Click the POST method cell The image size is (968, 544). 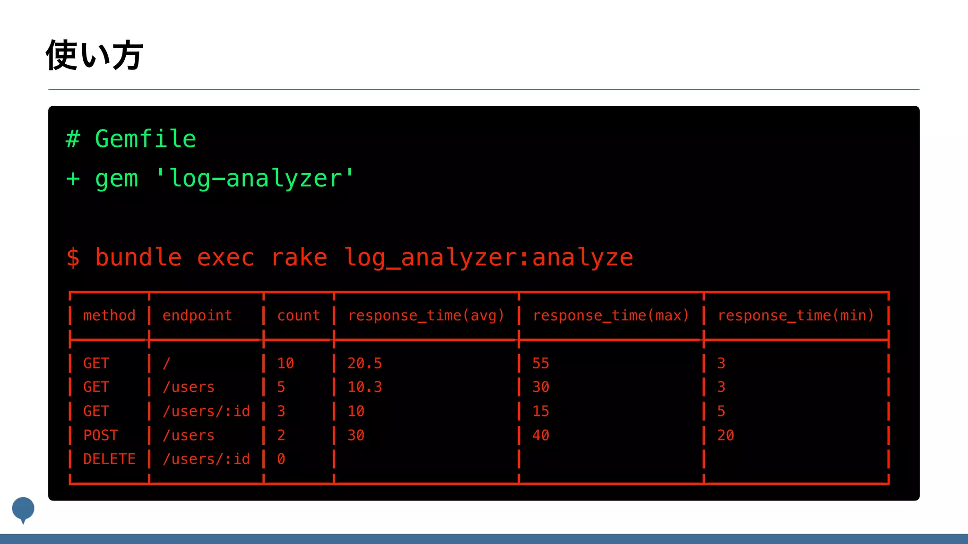[x=101, y=435]
